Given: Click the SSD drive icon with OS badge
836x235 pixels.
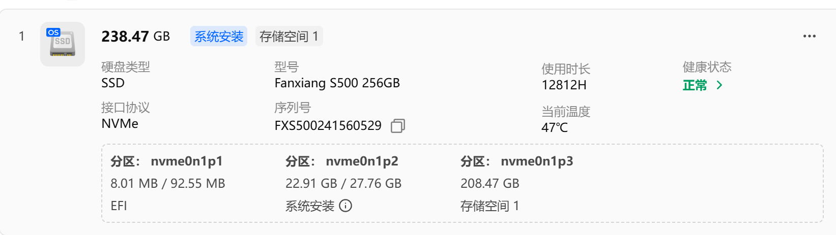Looking at the screenshot, I should coord(62,44).
